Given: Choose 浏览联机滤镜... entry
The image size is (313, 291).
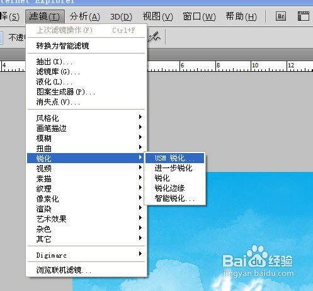Looking at the screenshot, I should click(86, 270).
